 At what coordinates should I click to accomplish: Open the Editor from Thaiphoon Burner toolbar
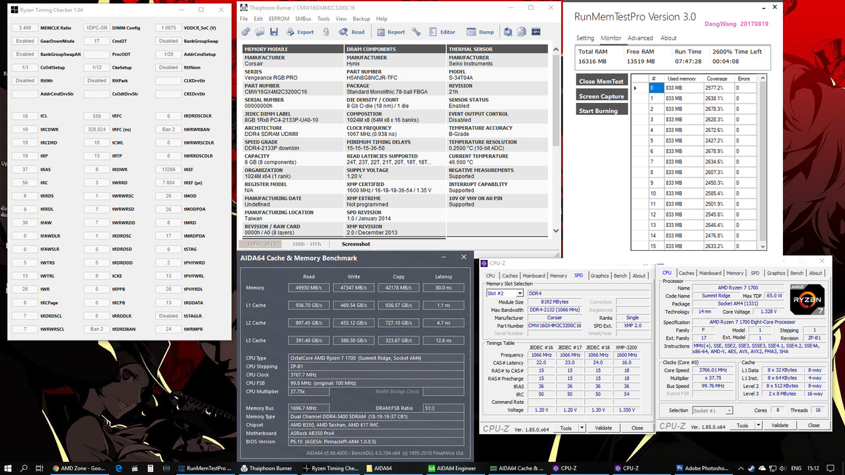point(442,32)
